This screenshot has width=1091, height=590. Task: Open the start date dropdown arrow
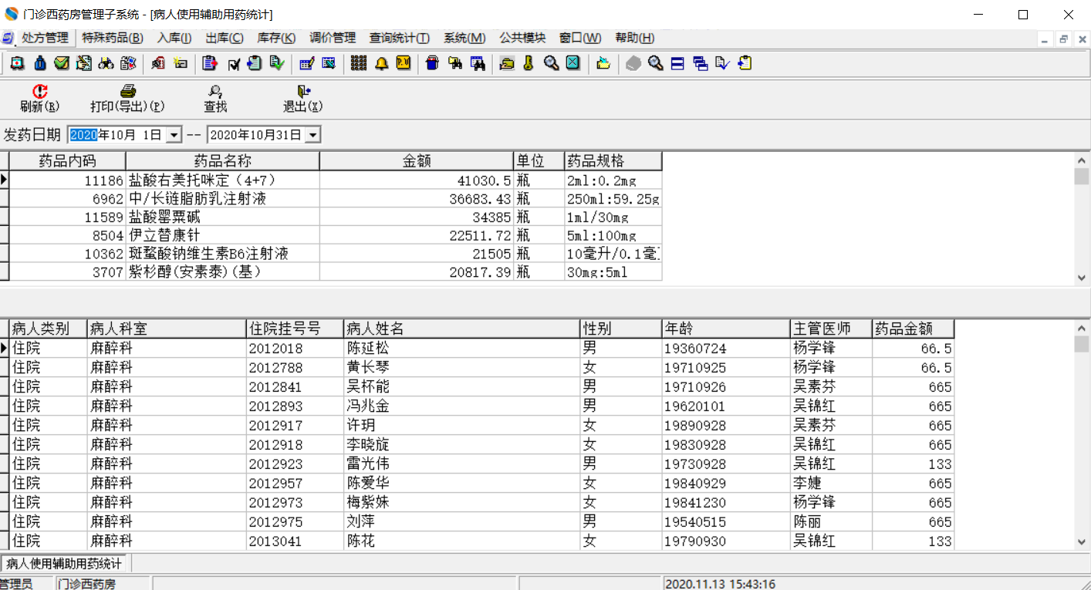[x=174, y=135]
